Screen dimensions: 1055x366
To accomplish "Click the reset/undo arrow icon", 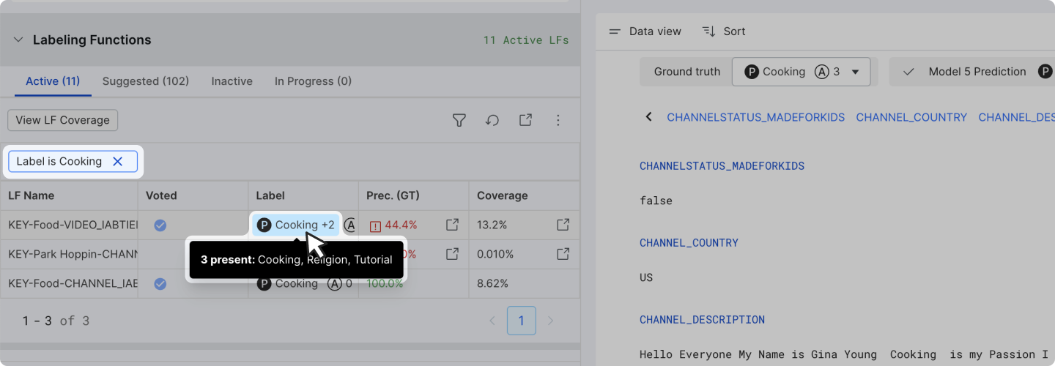I will 492,120.
